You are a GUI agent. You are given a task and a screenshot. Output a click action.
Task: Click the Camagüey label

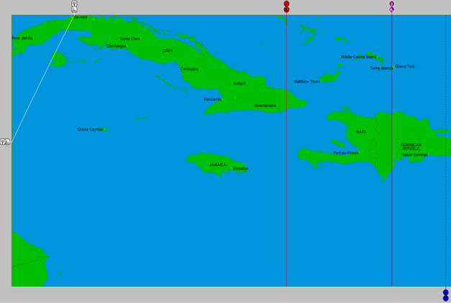(190, 69)
